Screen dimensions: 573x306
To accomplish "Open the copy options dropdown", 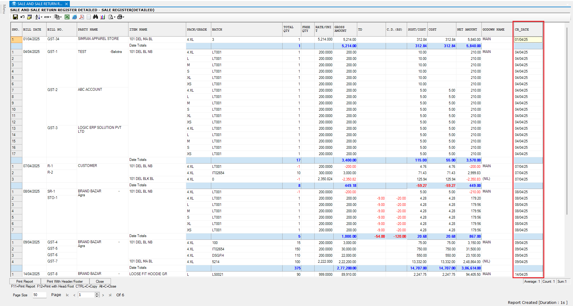I will tap(61, 17).
